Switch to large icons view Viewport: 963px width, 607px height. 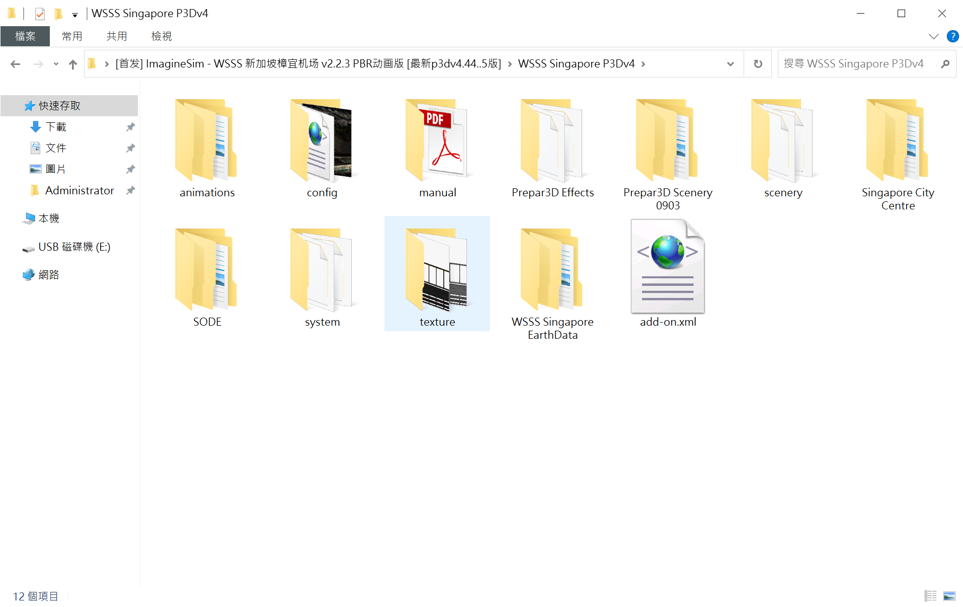tap(949, 596)
